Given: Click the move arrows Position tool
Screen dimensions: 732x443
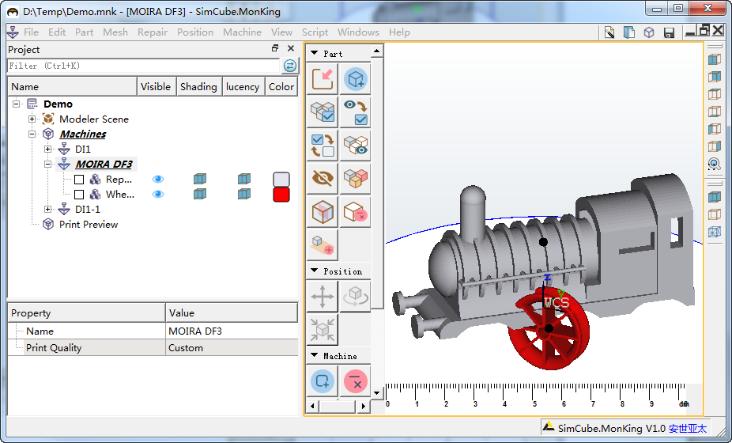Looking at the screenshot, I should [x=322, y=297].
